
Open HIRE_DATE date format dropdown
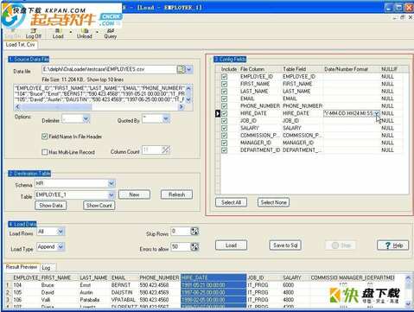click(377, 113)
